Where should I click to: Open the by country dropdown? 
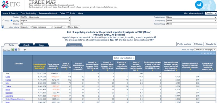[x=60, y=27]
